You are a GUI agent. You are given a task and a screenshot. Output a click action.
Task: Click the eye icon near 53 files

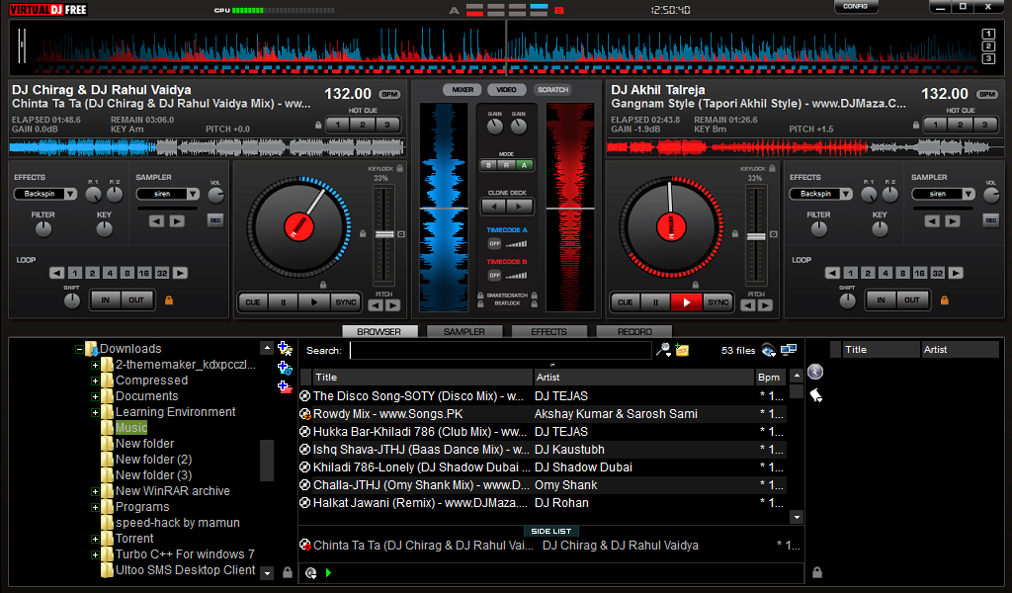point(768,351)
